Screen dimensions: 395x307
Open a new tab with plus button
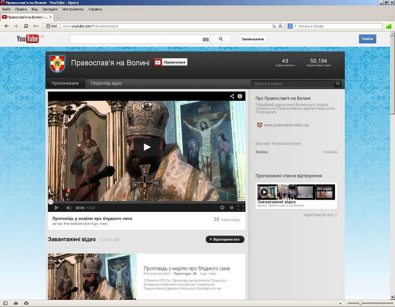point(58,17)
